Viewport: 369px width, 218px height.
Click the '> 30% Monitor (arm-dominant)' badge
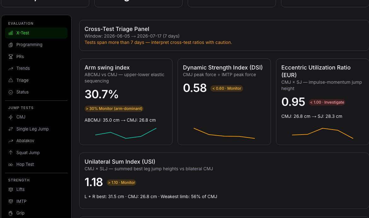pyautogui.click(x=114, y=109)
